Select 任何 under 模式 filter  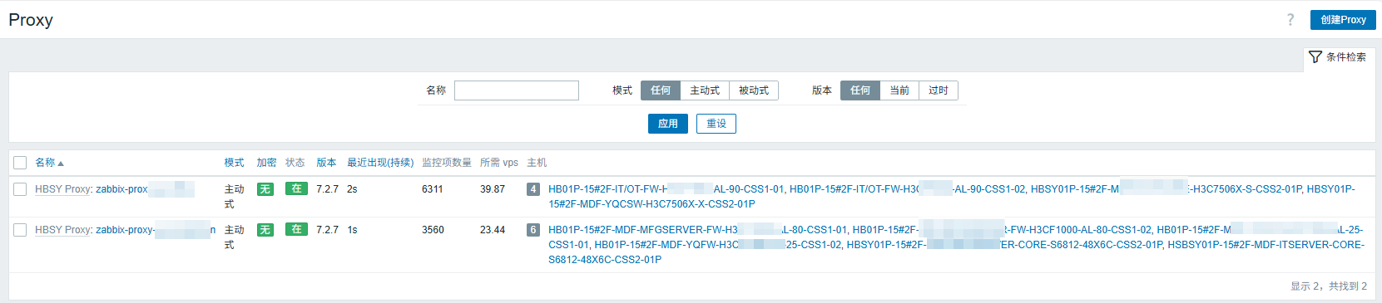pos(661,90)
